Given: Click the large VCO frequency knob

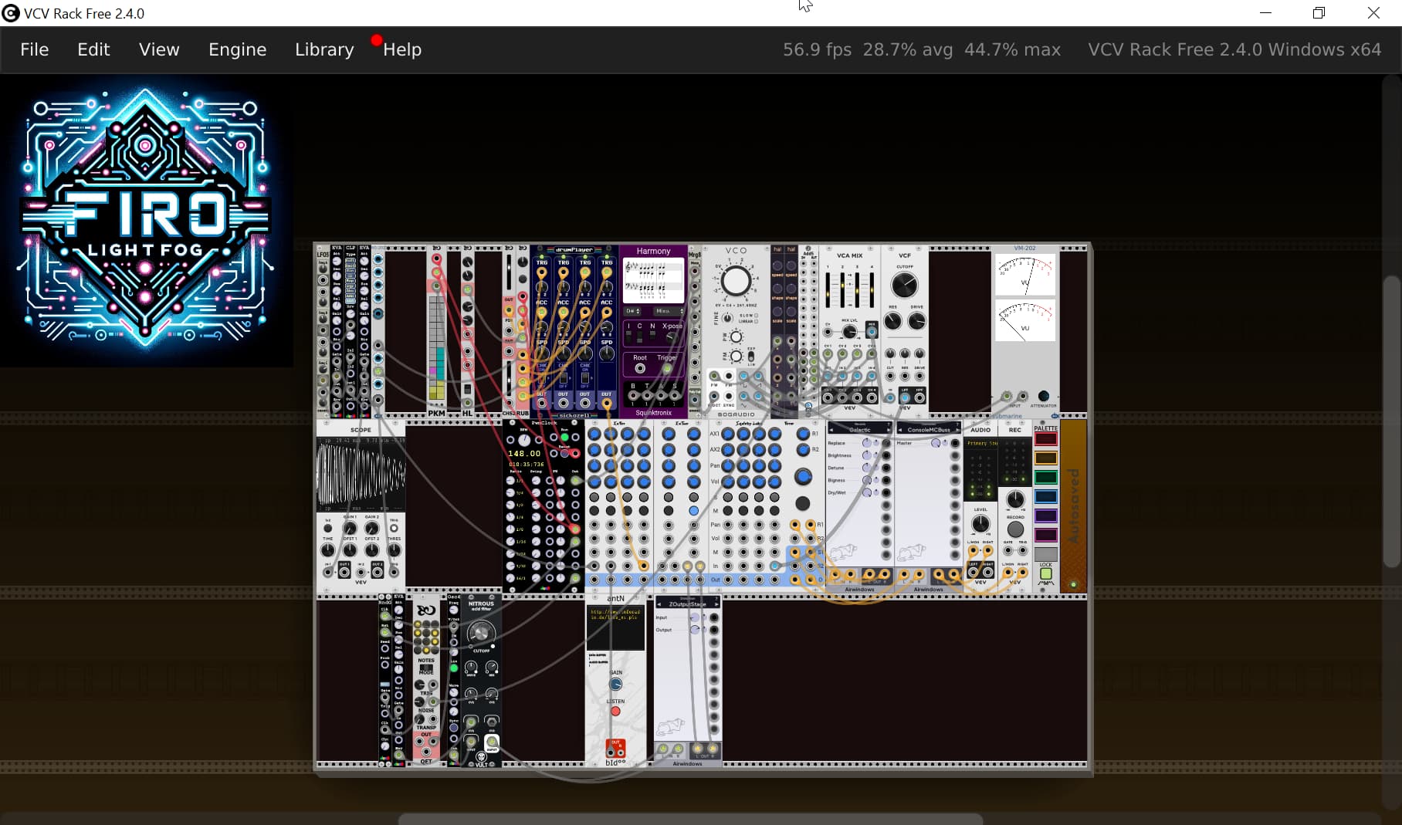Looking at the screenshot, I should 736,282.
